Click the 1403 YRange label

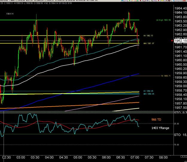(x=160, y=128)
